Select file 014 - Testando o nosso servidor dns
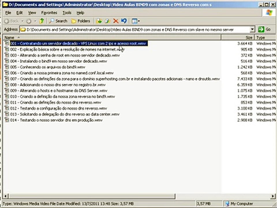 pyautogui.click(x=56, y=120)
